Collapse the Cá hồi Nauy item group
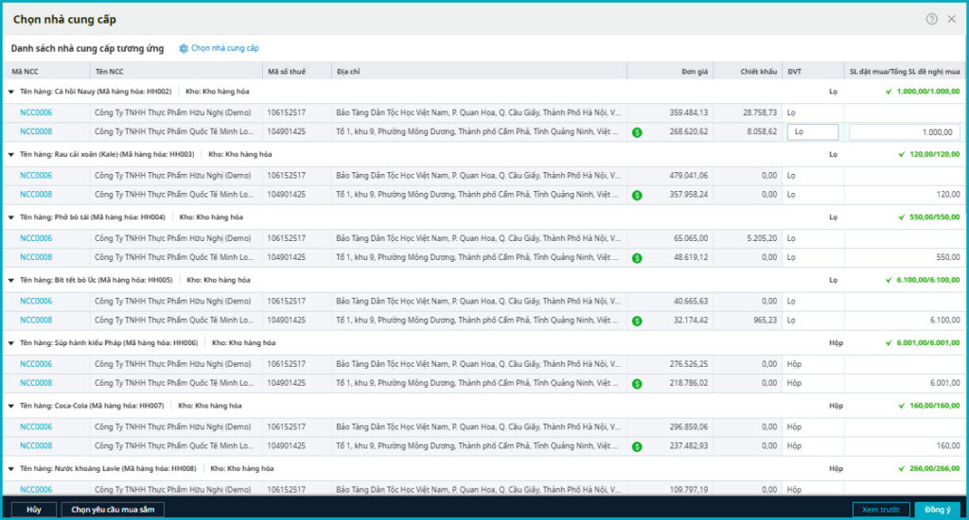The height and width of the screenshot is (520, 969). 11,92
